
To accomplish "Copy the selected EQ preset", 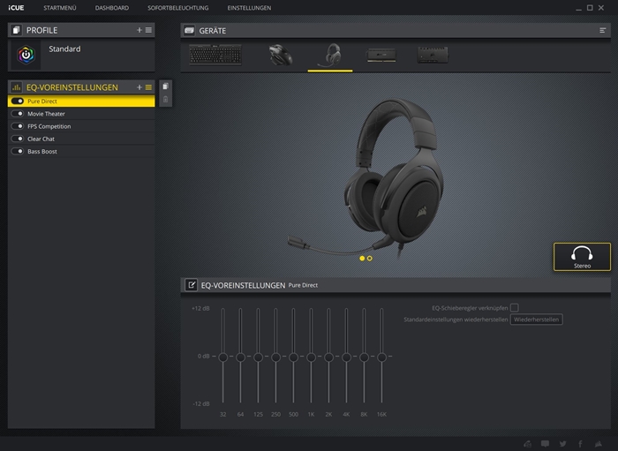I will click(166, 86).
